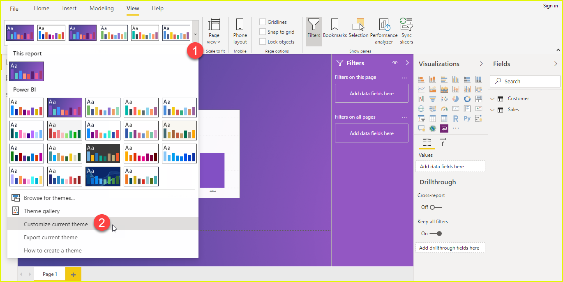Viewport: 563px width, 282px height.
Task: Switch off the Keep all filters toggle
Action: click(x=436, y=234)
